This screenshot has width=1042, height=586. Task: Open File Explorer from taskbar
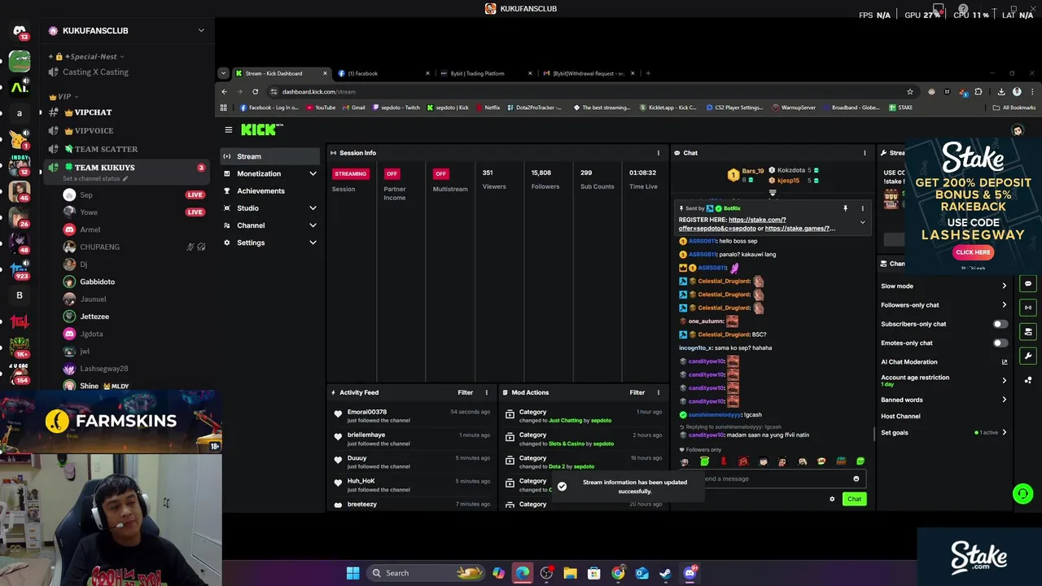coord(570,573)
